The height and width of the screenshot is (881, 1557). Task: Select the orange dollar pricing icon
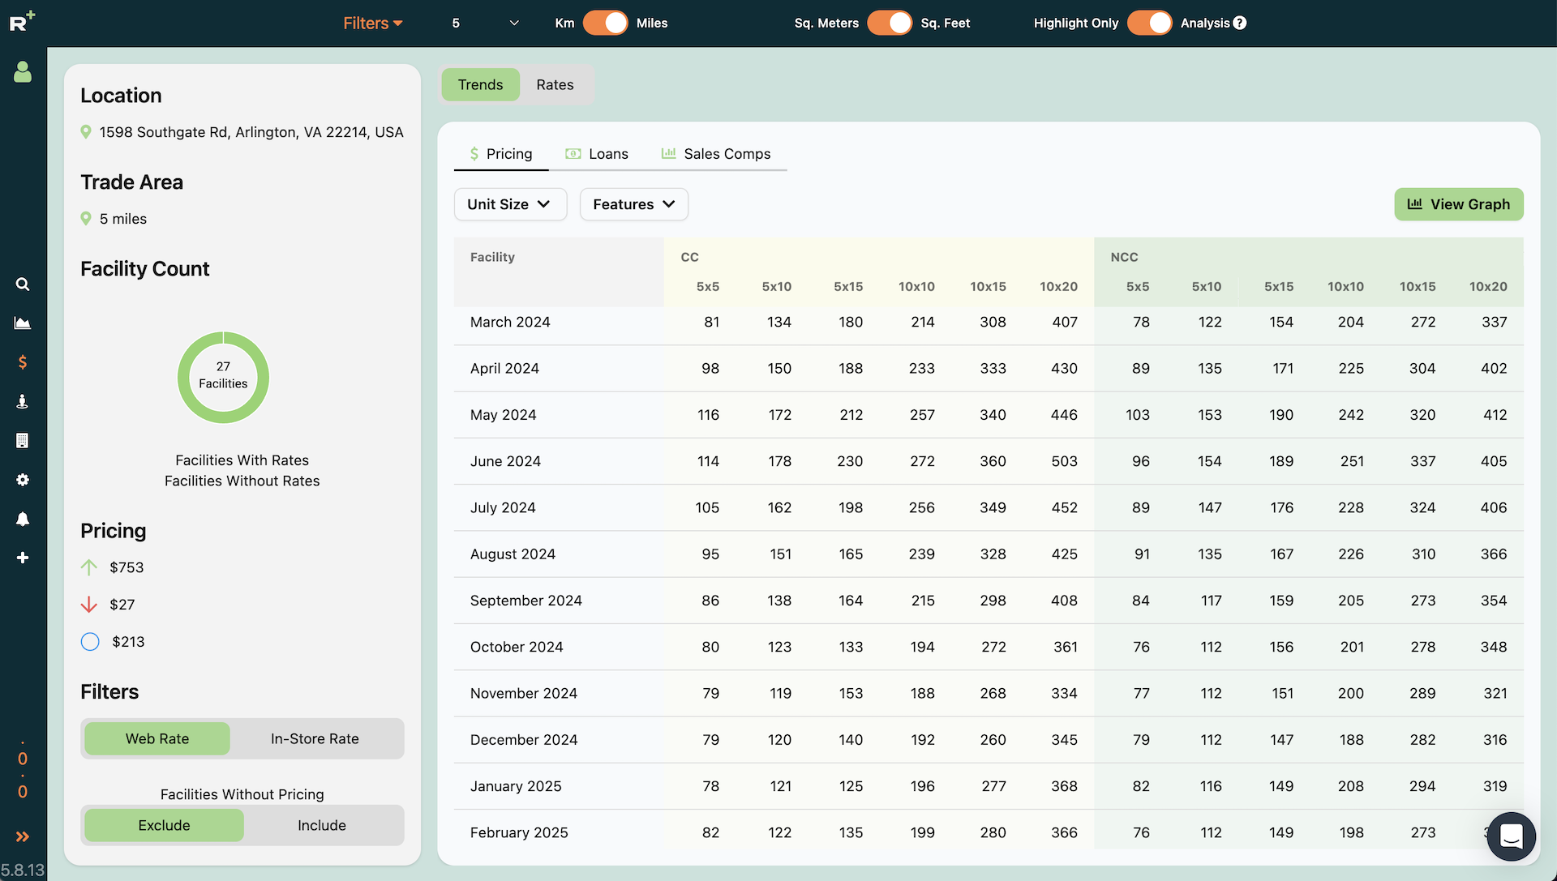pyautogui.click(x=23, y=362)
